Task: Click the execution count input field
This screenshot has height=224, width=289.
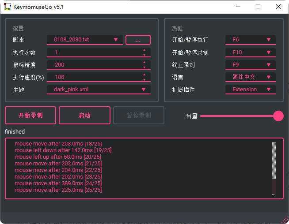Action: point(95,52)
